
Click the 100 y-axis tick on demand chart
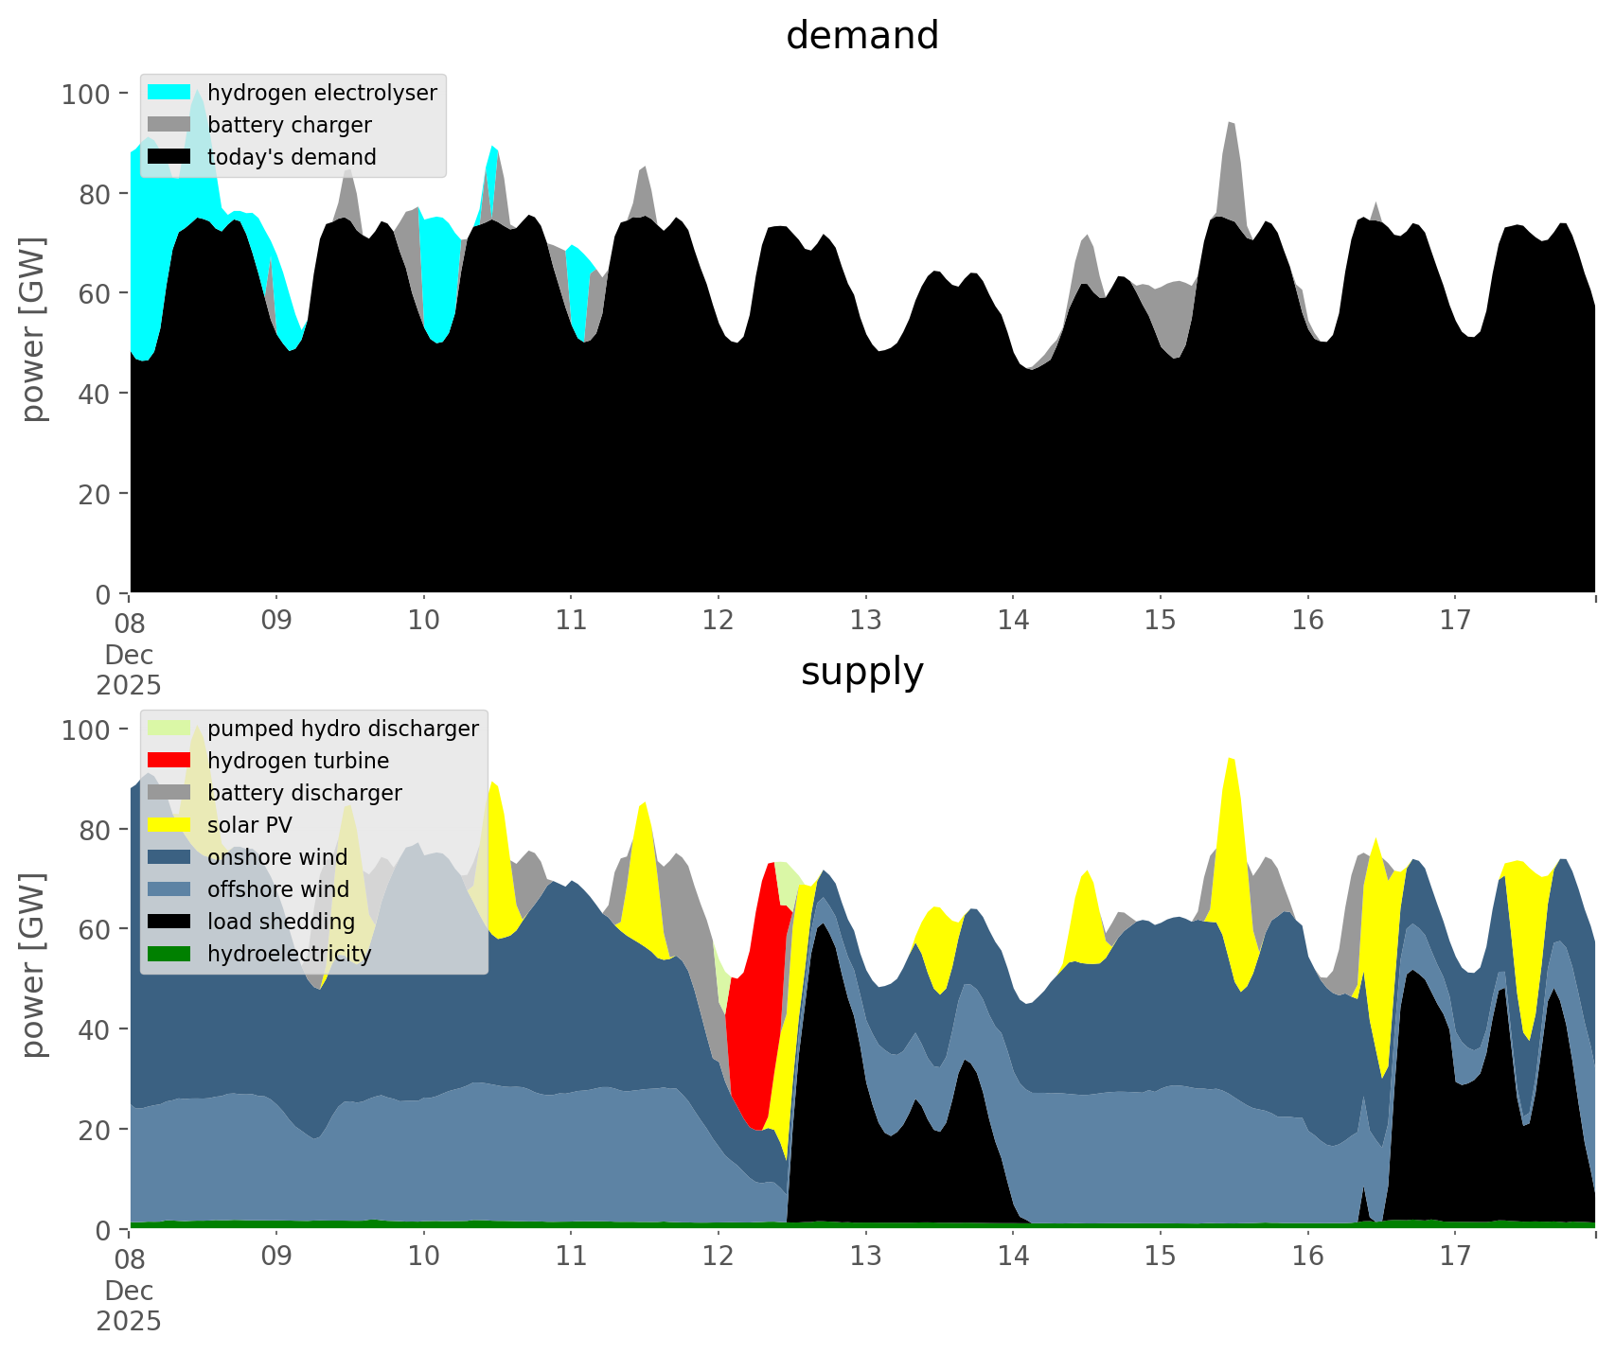pyautogui.click(x=86, y=95)
